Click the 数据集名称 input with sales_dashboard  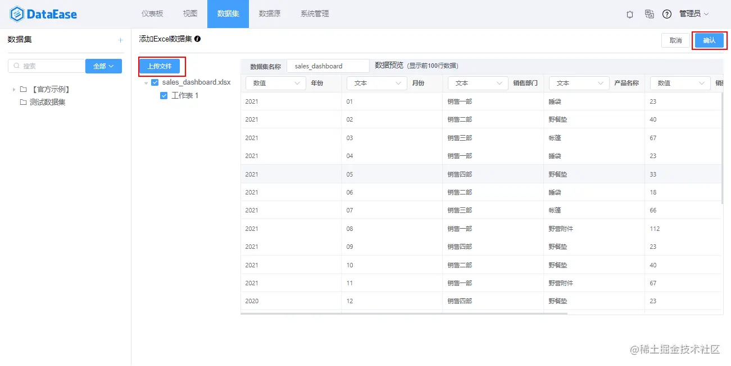tap(328, 66)
